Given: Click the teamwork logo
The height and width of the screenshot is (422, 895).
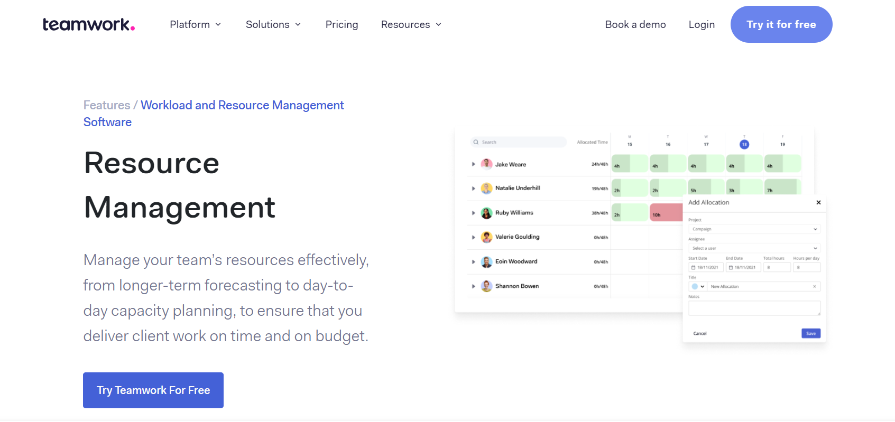Looking at the screenshot, I should pyautogui.click(x=89, y=24).
